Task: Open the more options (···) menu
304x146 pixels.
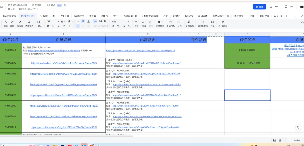Action: point(276,7)
